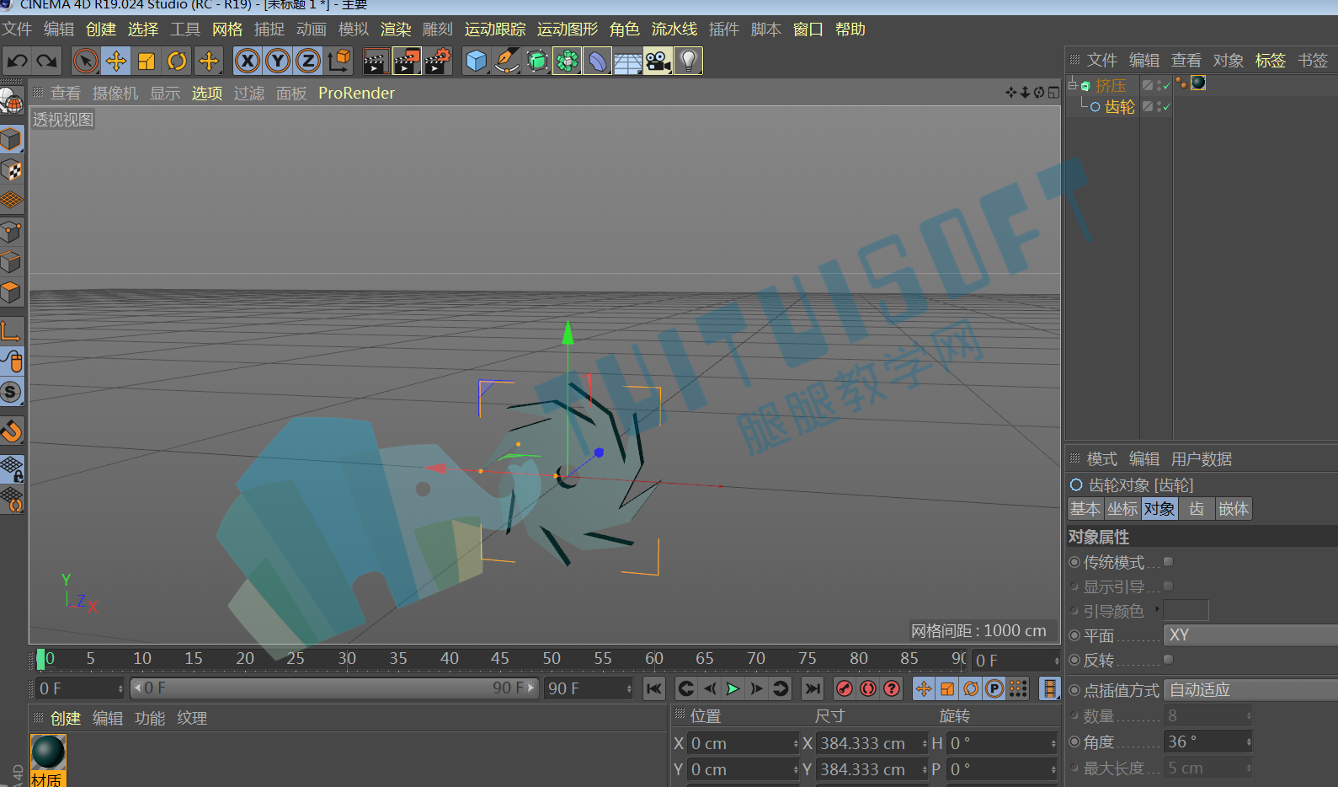Click the record active objects button
Image resolution: width=1338 pixels, height=787 pixels.
pyautogui.click(x=845, y=688)
